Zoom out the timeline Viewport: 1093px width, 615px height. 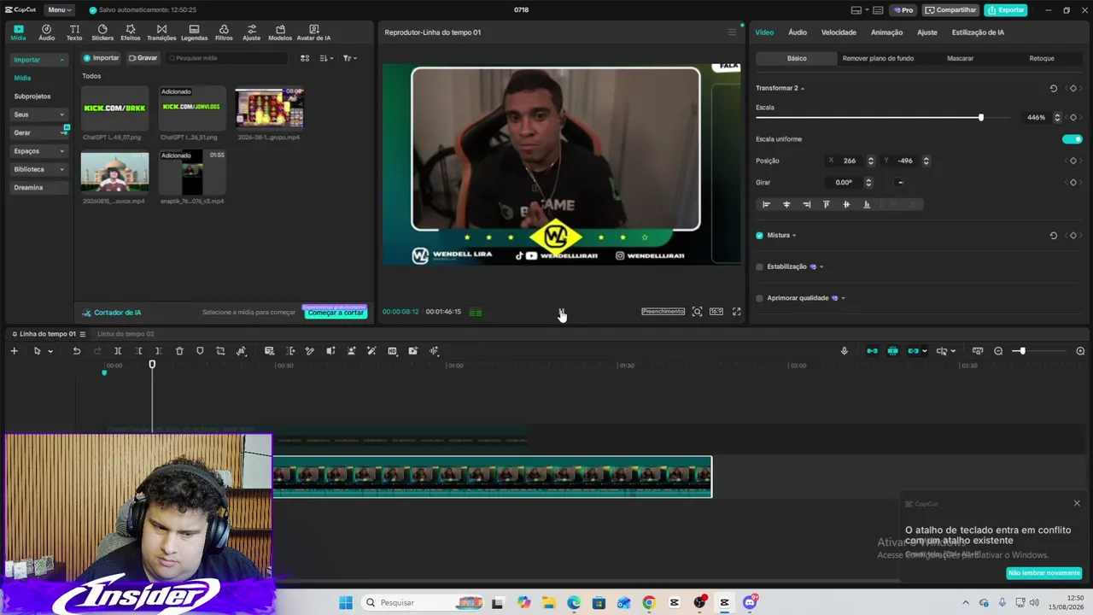pyautogui.click(x=998, y=351)
